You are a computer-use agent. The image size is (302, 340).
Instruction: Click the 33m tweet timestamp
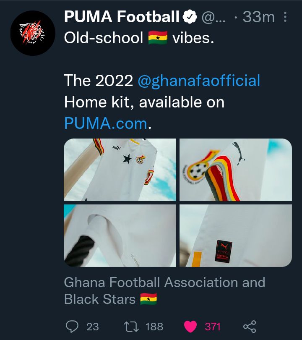(259, 17)
